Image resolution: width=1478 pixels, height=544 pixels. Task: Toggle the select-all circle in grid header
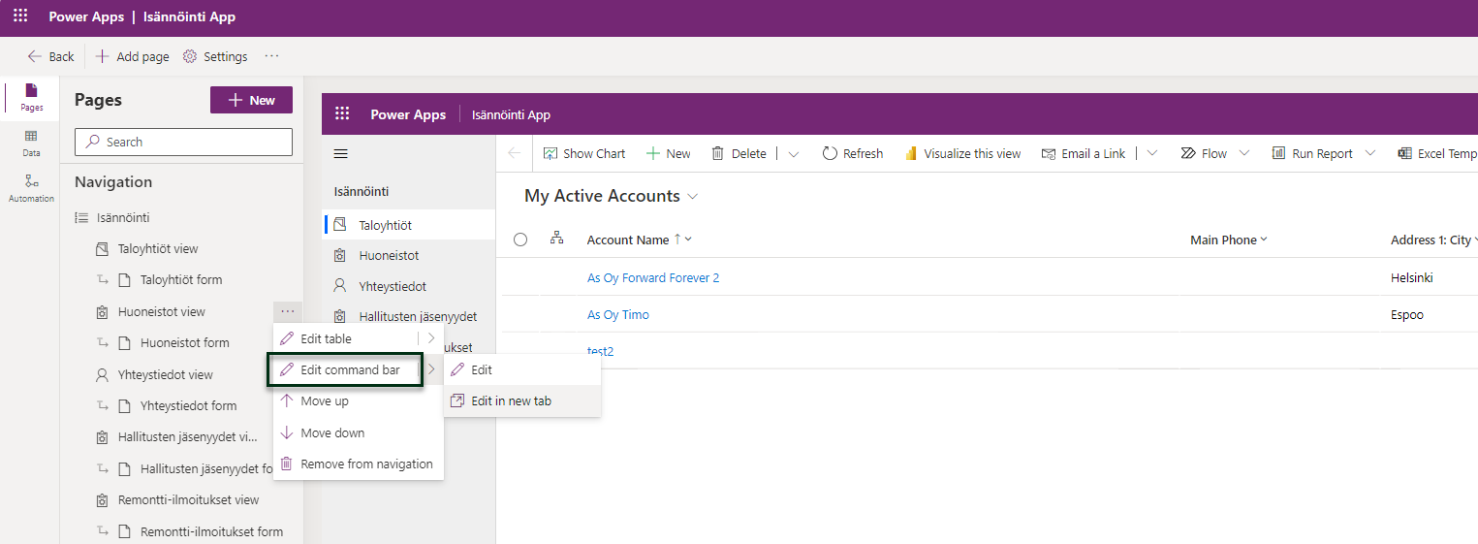point(520,240)
